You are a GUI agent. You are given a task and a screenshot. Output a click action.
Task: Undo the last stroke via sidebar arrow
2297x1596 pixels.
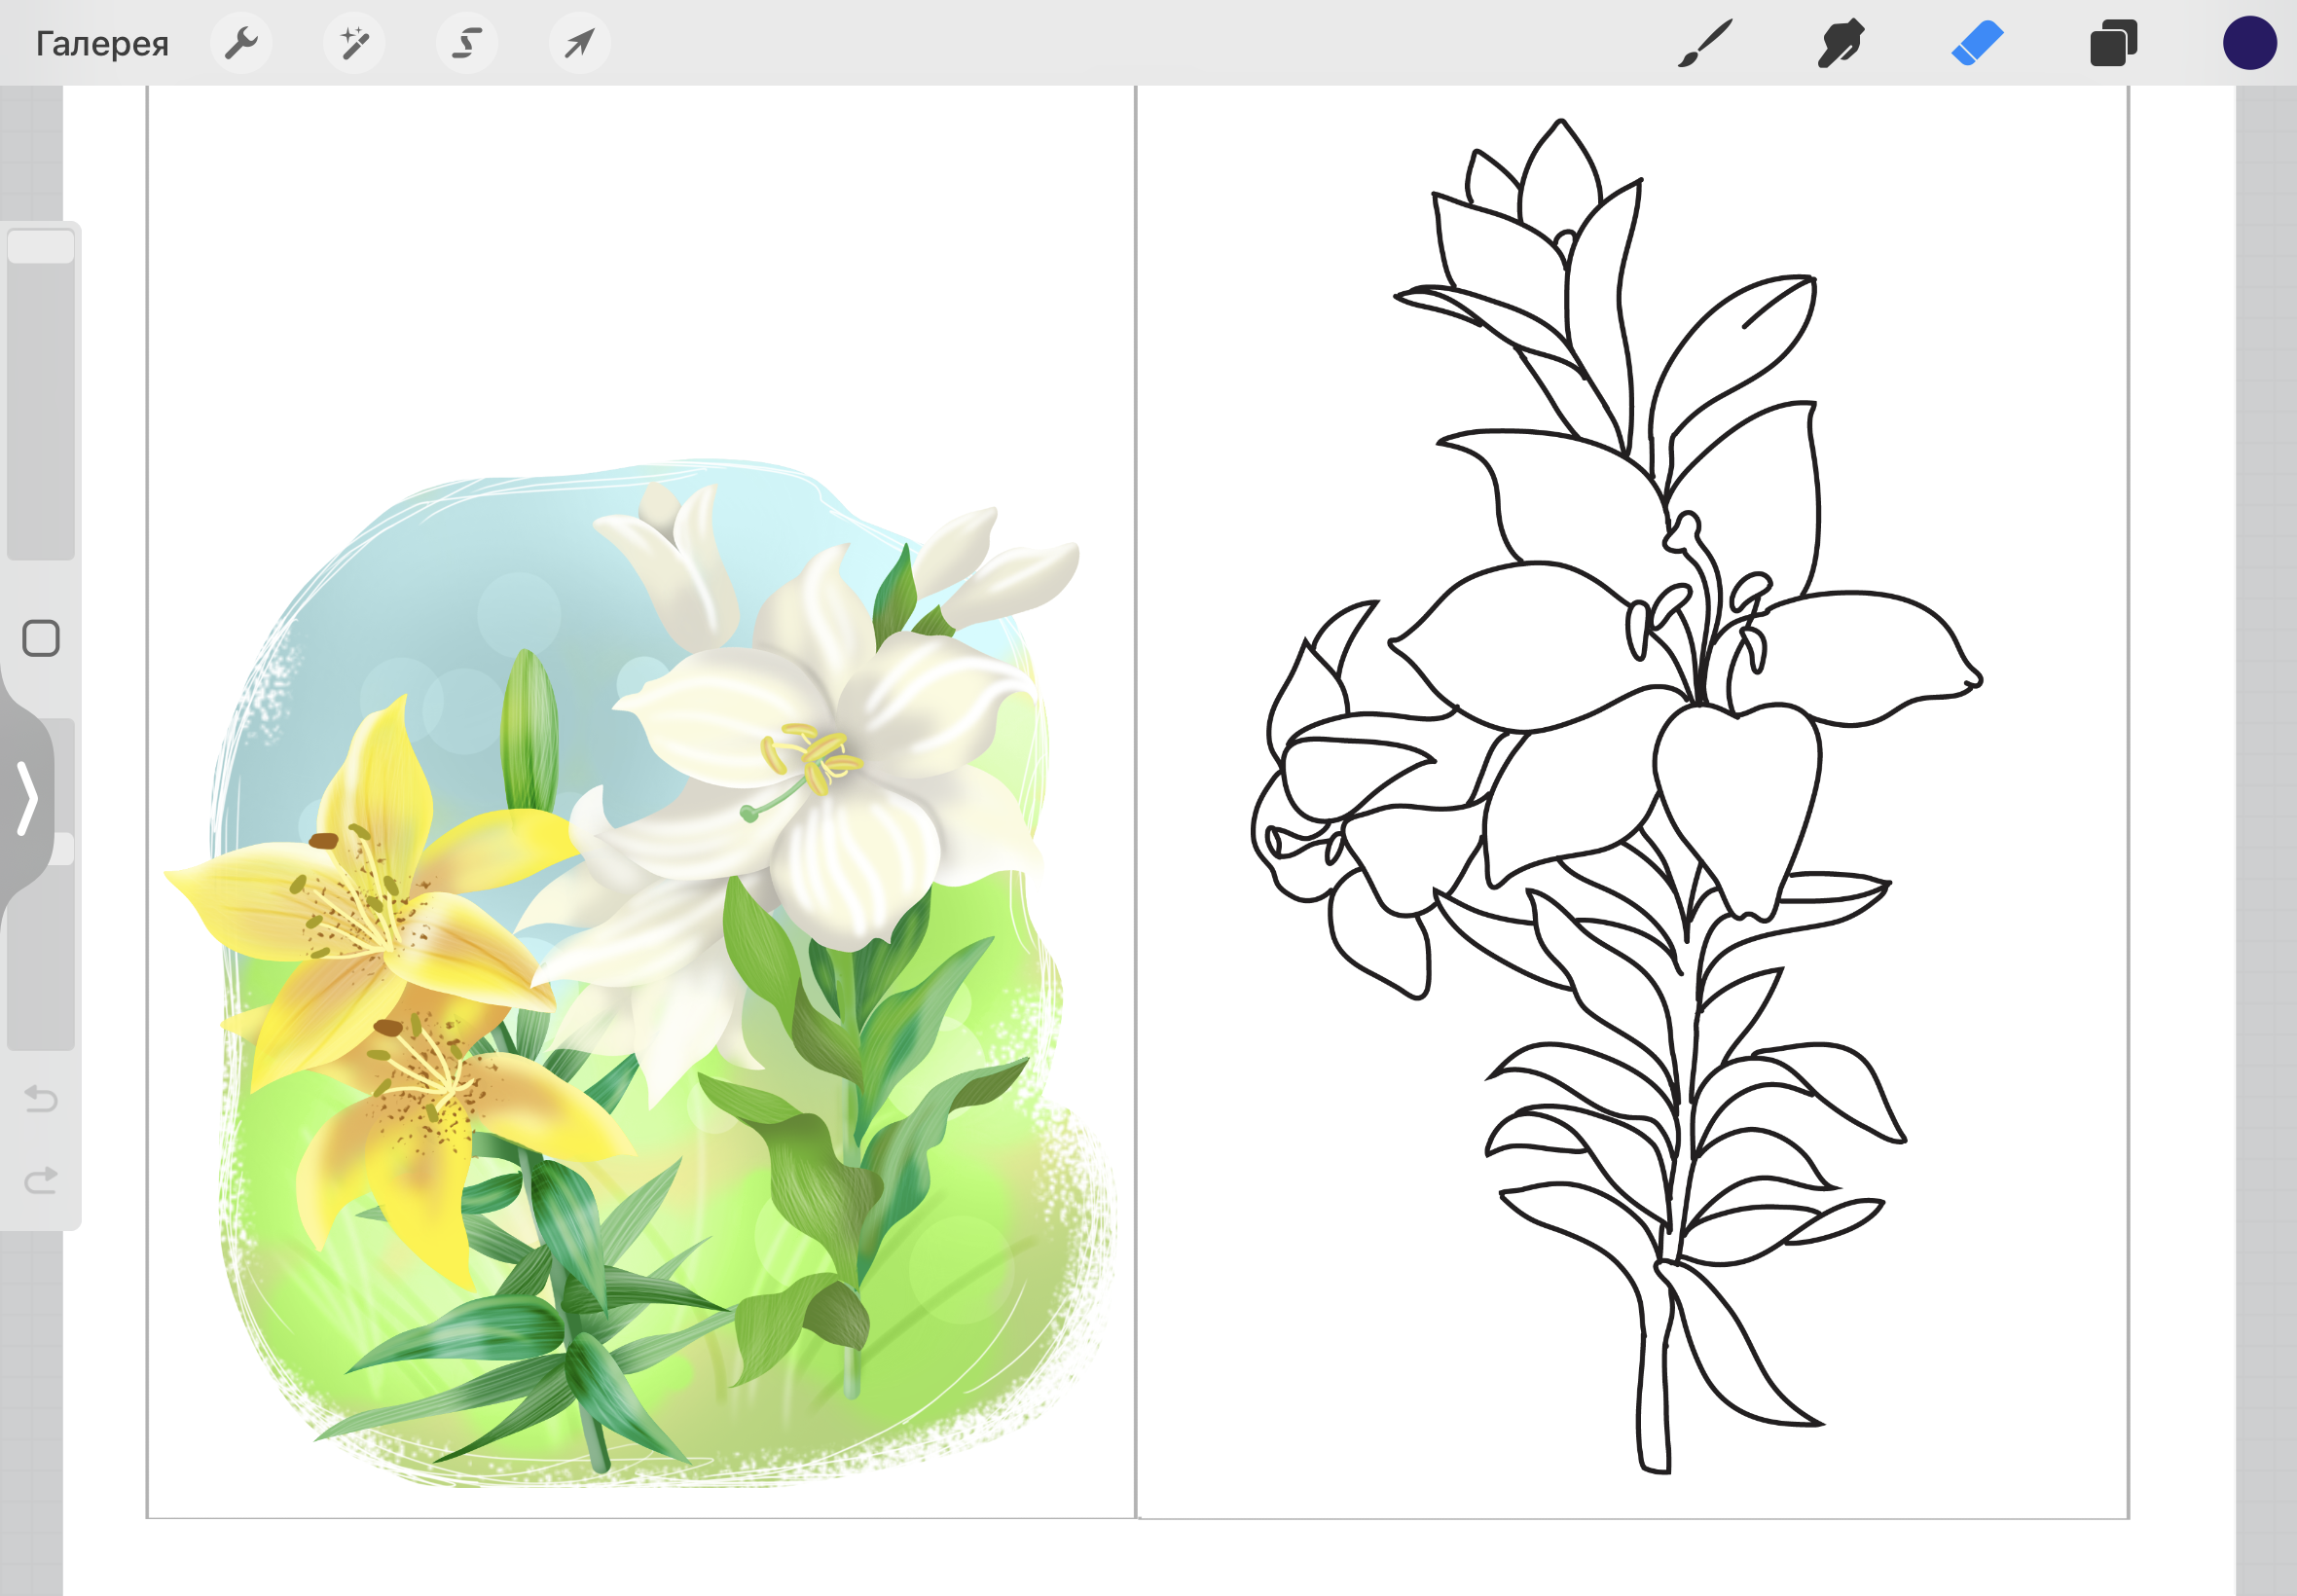[41, 1099]
